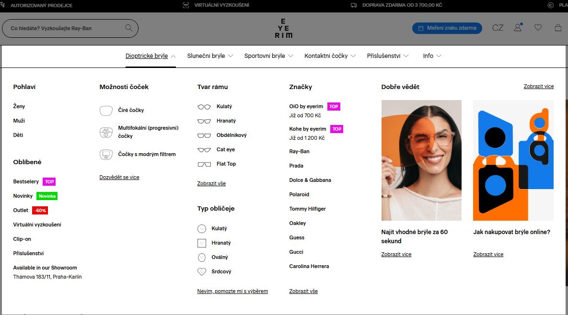
Task: Select the Obdélníkový frame glasses icon
Action: (x=204, y=135)
